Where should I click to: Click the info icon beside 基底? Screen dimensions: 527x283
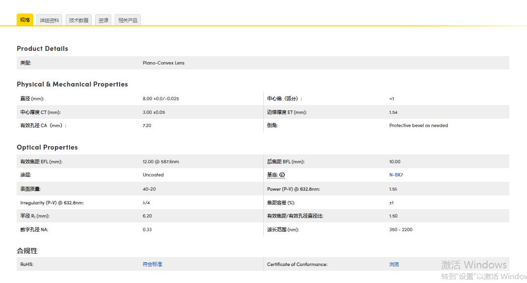(282, 175)
